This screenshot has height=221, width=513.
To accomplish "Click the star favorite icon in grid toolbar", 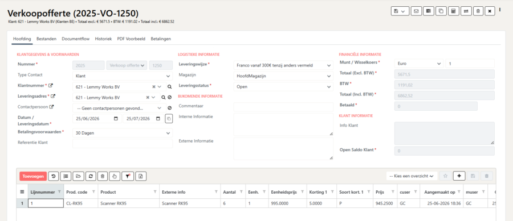I will coord(445,176).
